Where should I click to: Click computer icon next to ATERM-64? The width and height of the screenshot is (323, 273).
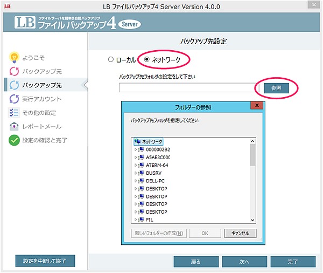click(141, 165)
